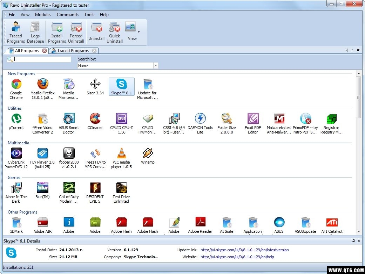Viewport: 365px width, 274px height.
Task: Open the Commands menu
Action: 68,15
